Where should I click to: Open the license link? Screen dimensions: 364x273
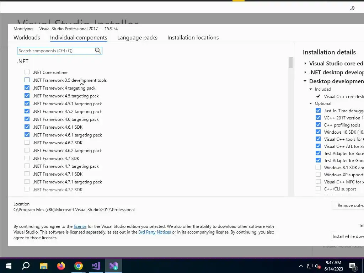point(80,226)
